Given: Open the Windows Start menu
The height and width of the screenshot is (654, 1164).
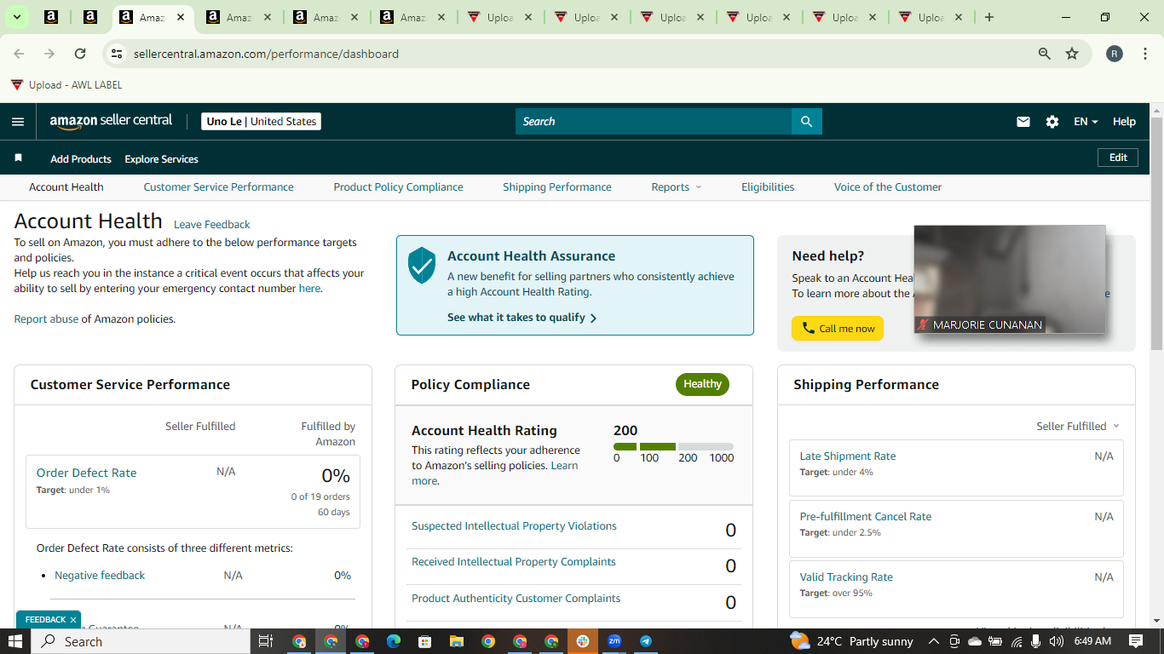Looking at the screenshot, I should pos(15,641).
